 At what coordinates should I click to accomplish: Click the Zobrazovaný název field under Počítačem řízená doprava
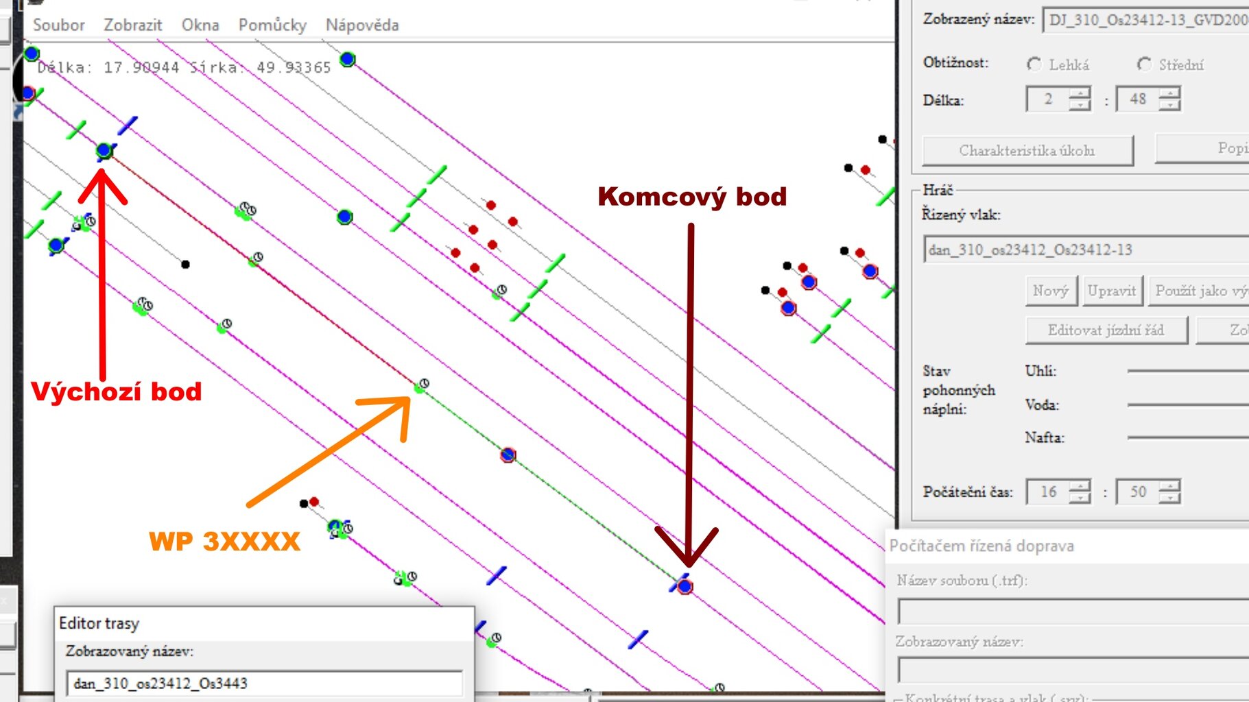(x=1073, y=670)
